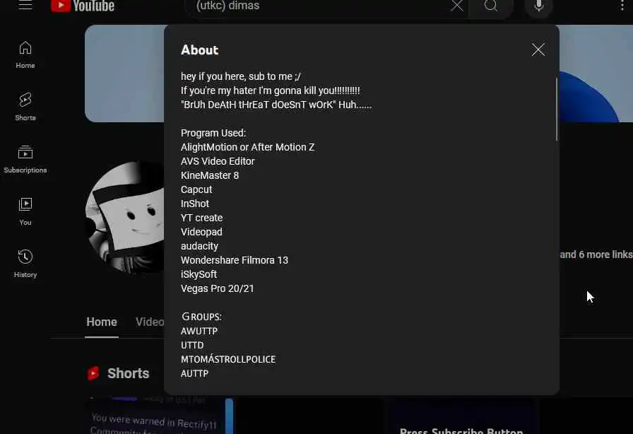
Task: Click the 'audacity' line
Action: [199, 246]
